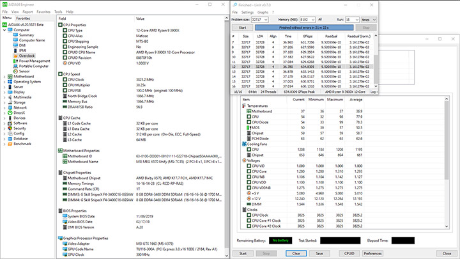This screenshot has width=460, height=259.
Task: Click the Temperatures thermometer icon
Action: (244, 106)
